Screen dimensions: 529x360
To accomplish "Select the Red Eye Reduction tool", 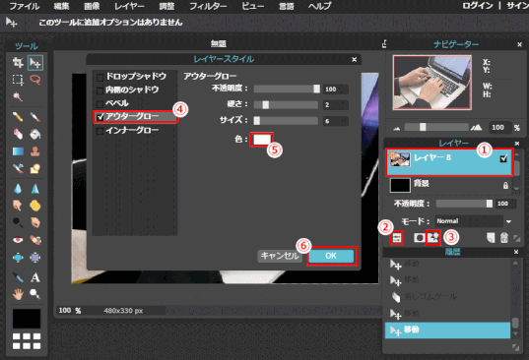I will tap(18, 240).
